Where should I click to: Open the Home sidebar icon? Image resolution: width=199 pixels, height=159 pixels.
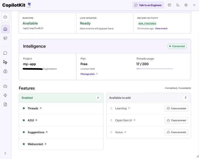coord(5,29)
